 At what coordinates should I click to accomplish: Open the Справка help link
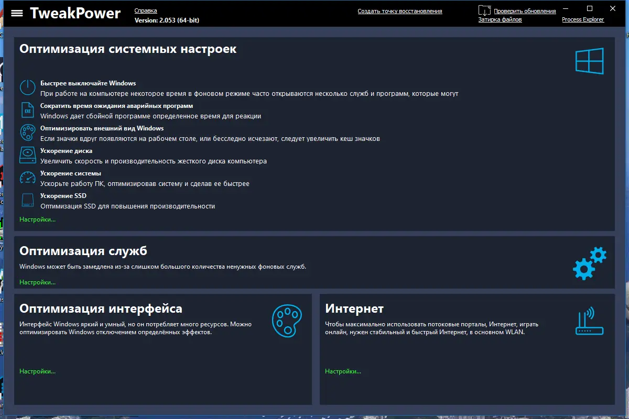(146, 11)
